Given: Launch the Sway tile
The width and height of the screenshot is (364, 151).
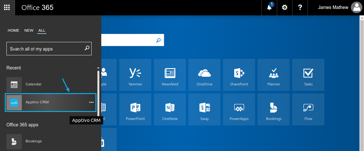Looking at the screenshot, I should click(204, 109).
